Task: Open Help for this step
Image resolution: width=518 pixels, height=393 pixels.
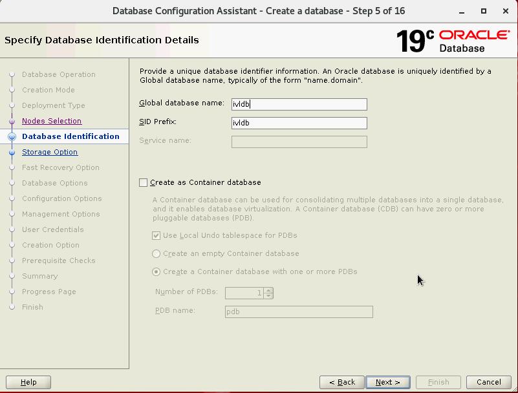Action: pyautogui.click(x=29, y=382)
